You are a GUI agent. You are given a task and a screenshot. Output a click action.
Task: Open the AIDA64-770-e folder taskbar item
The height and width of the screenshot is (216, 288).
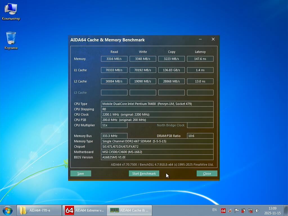(39, 210)
